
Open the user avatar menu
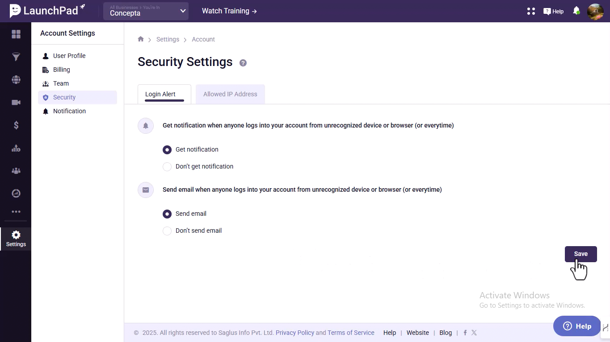pyautogui.click(x=595, y=12)
